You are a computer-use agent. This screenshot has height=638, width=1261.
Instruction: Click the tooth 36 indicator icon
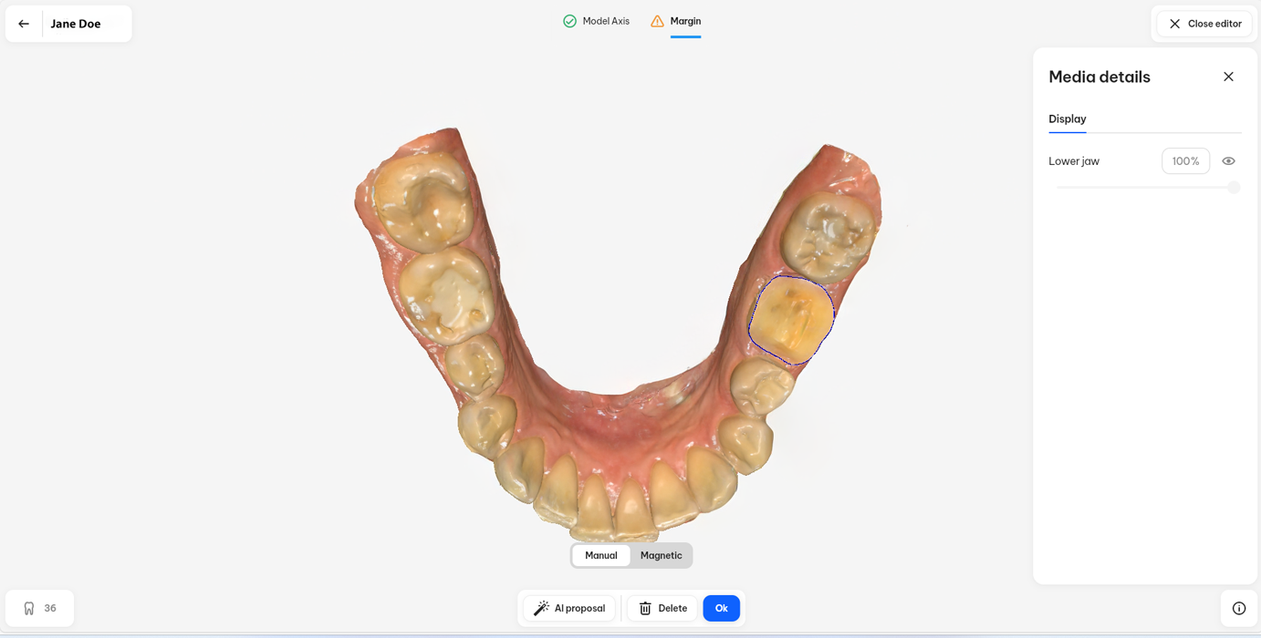pyautogui.click(x=29, y=608)
